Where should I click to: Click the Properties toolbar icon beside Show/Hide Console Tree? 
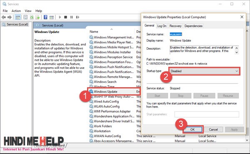pyautogui.click(x=25, y=17)
